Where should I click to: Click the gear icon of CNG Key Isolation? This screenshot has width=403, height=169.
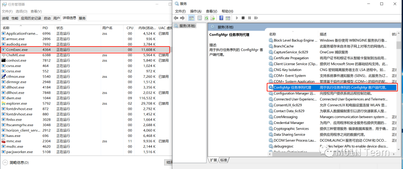click(x=271, y=70)
